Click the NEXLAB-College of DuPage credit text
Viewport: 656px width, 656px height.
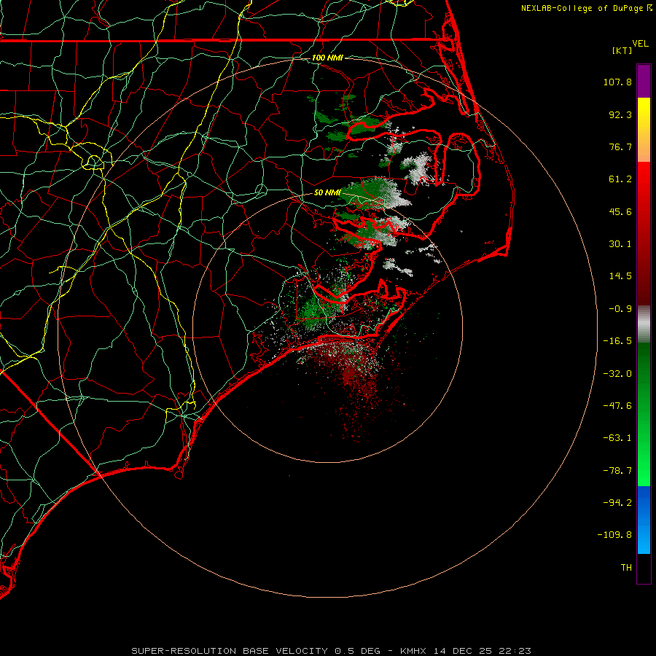click(582, 8)
